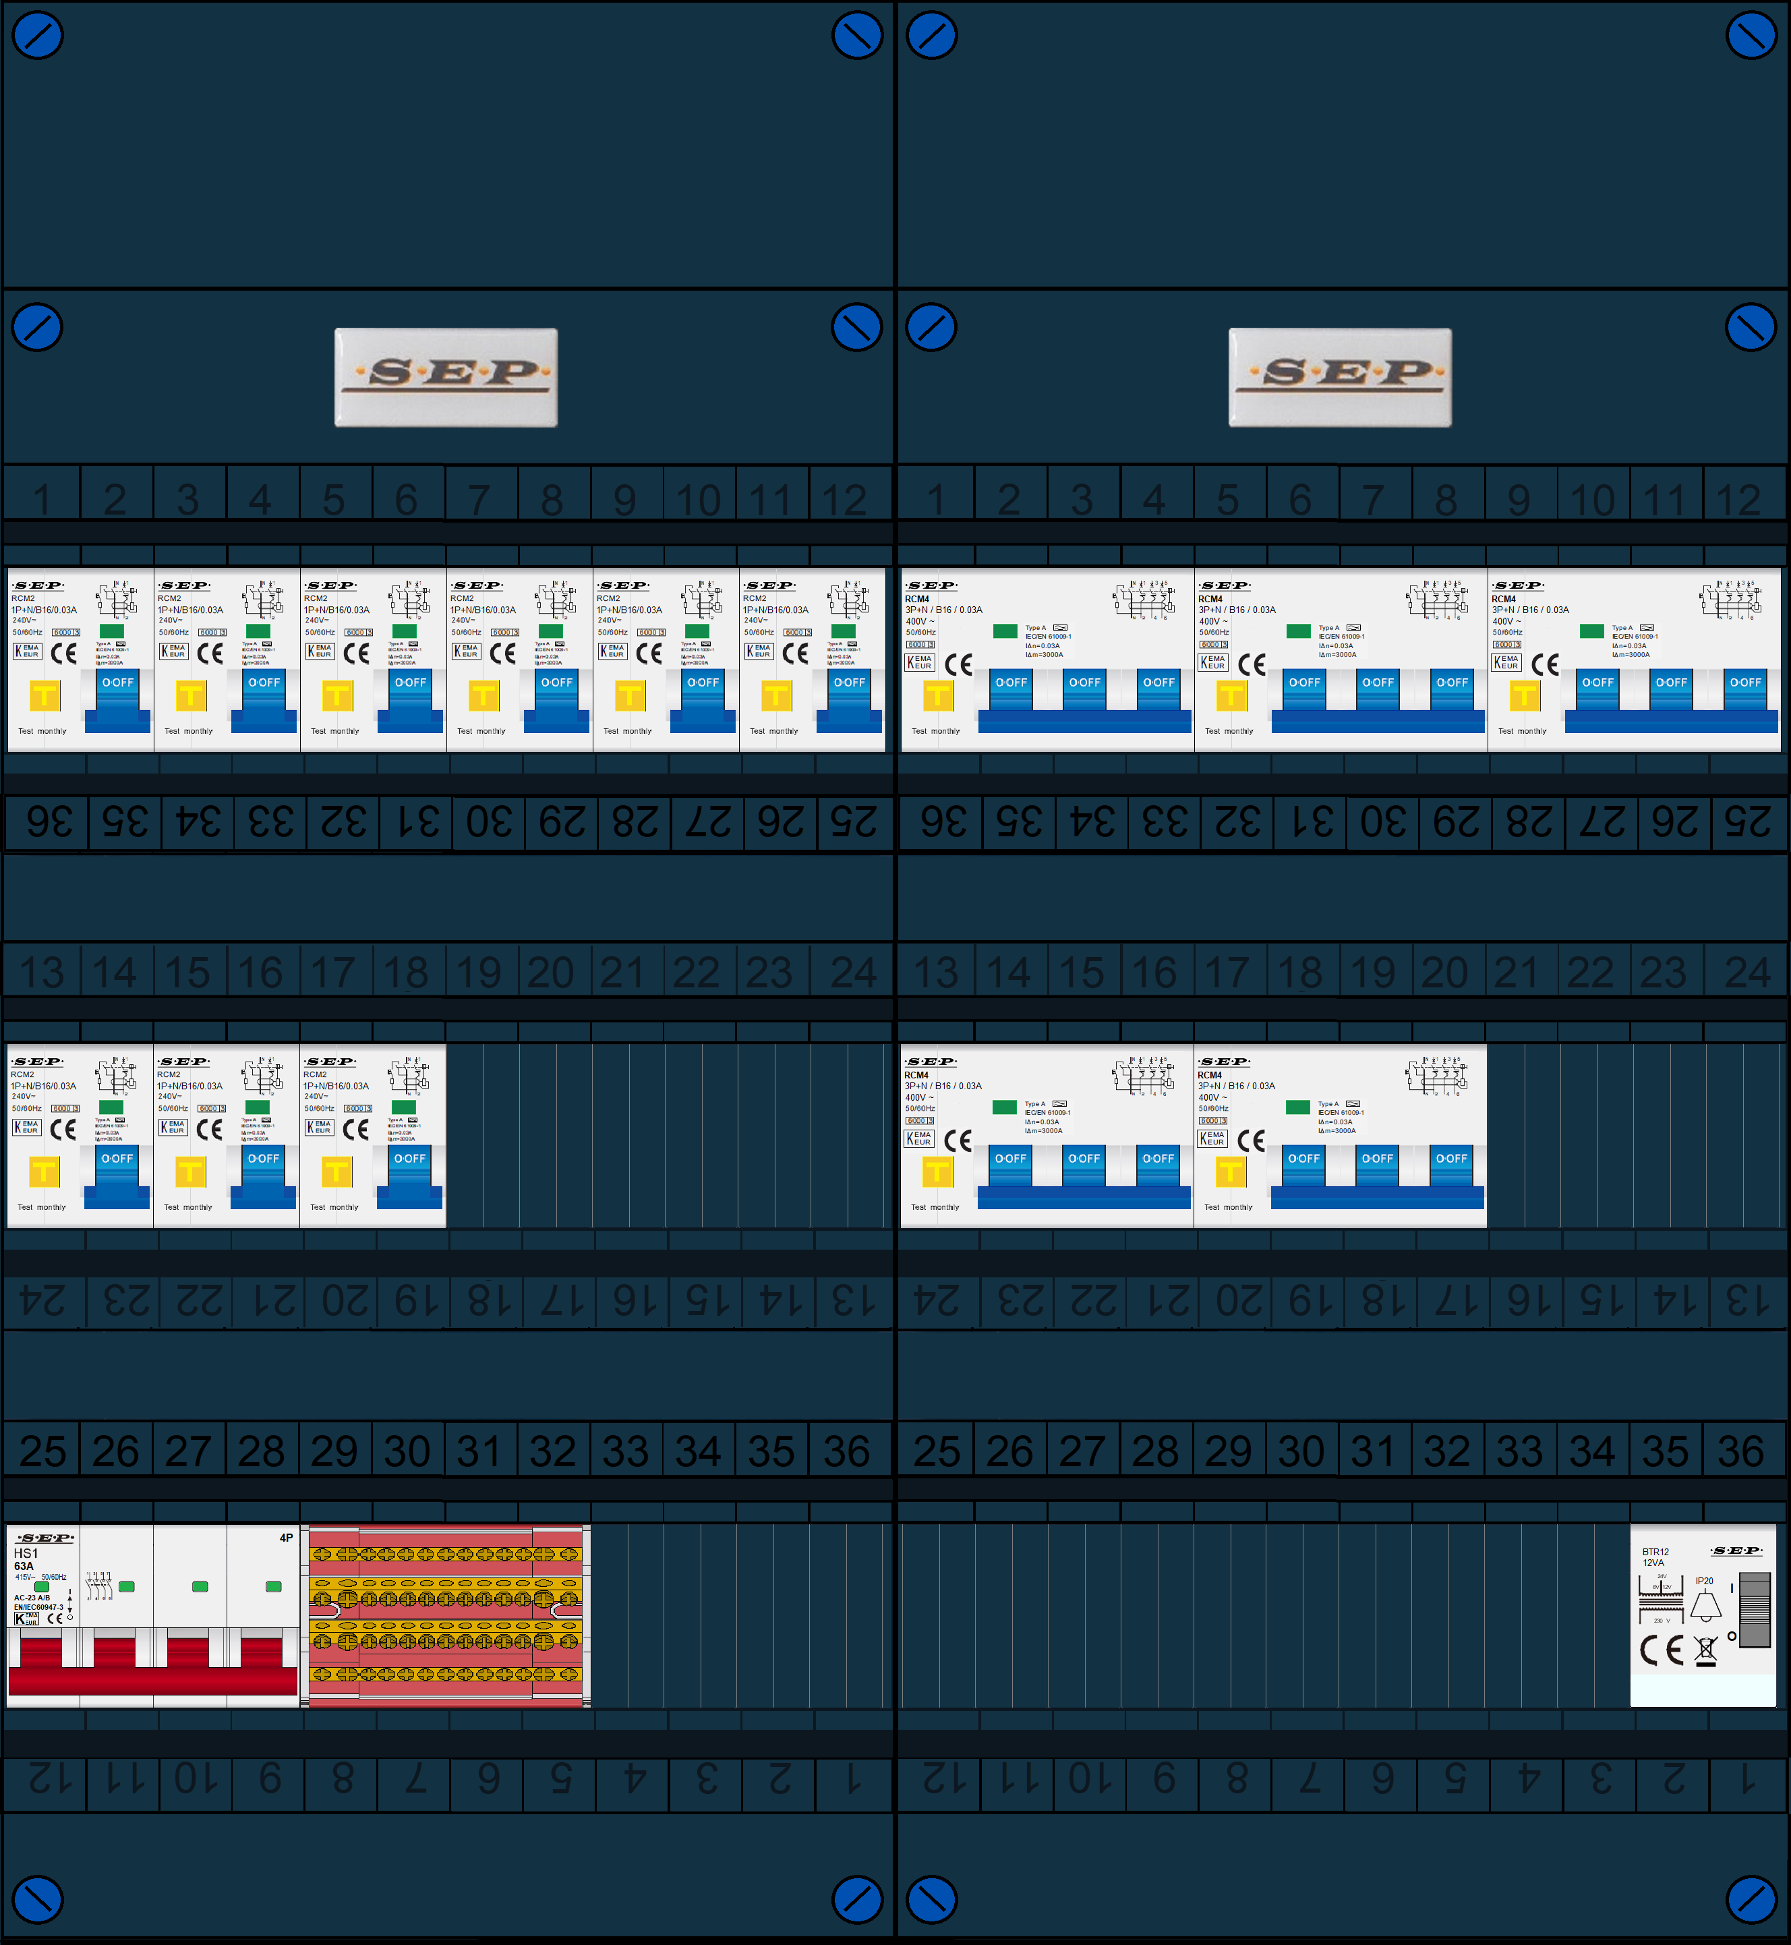Click the last green indicator on HS1 main switch
Screen dimensions: 1791x1945
pyautogui.click(x=273, y=1586)
